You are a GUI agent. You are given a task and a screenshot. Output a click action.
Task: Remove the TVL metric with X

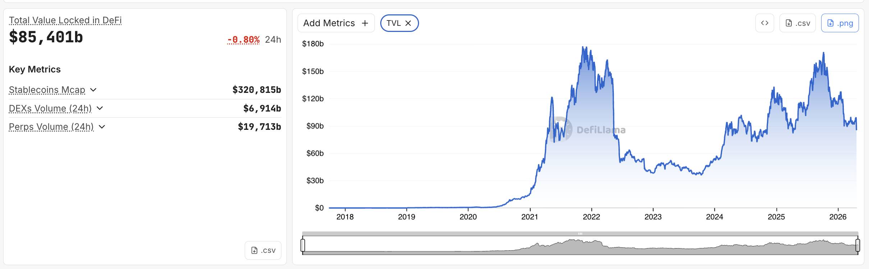click(408, 23)
